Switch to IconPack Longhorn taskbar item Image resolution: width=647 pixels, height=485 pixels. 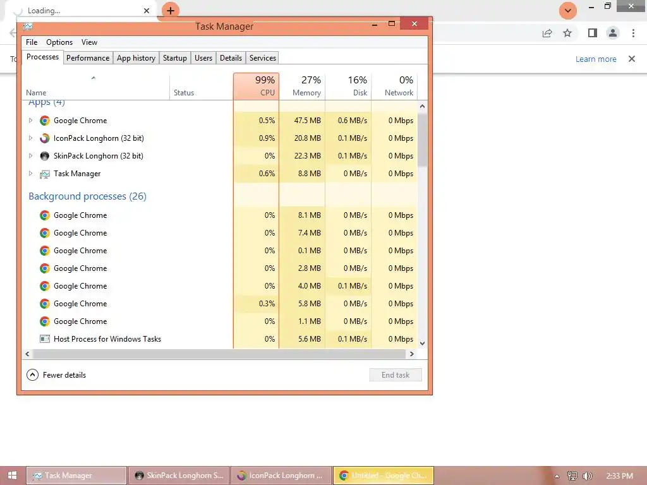(x=281, y=476)
